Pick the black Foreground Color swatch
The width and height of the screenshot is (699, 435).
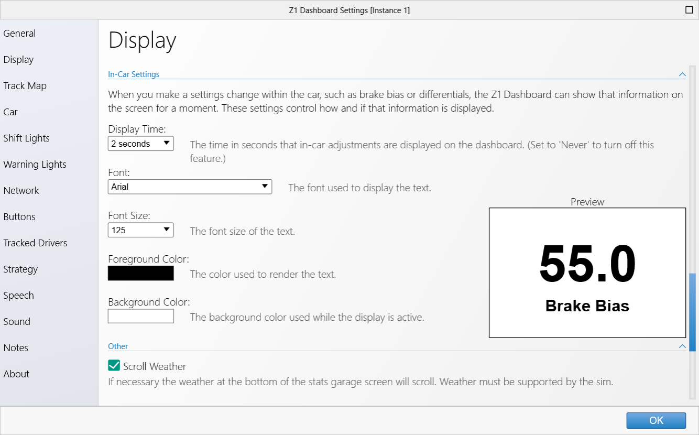pos(141,273)
